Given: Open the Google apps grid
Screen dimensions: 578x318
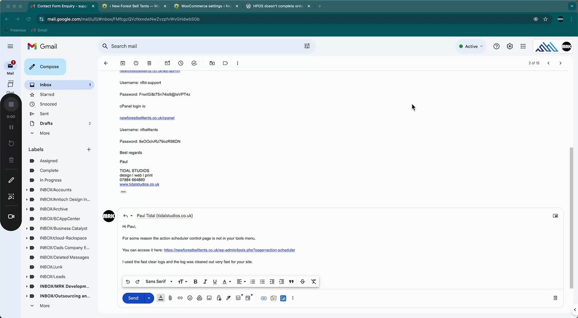Looking at the screenshot, I should click(x=523, y=46).
